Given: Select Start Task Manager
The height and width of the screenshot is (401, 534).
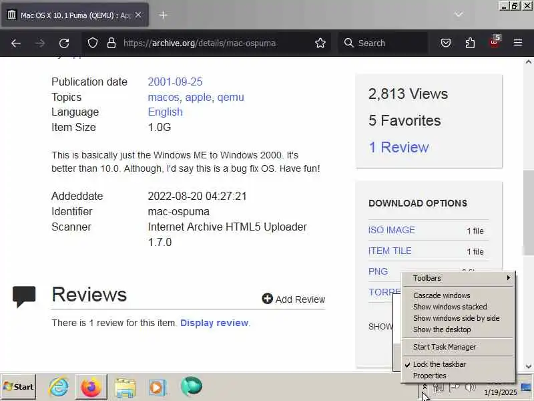Looking at the screenshot, I should tap(459, 347).
